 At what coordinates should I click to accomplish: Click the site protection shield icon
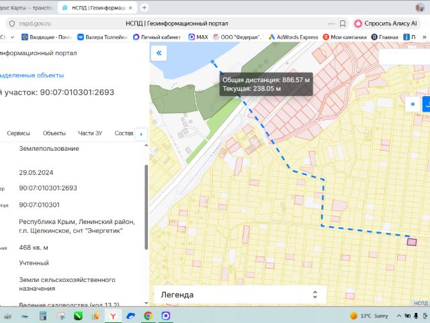[12, 24]
